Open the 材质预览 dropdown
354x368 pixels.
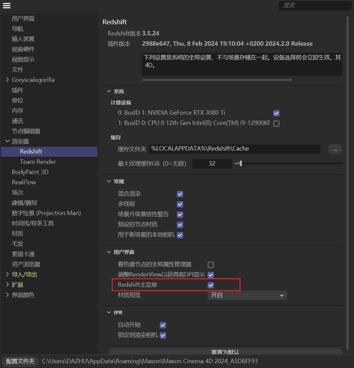(247, 295)
